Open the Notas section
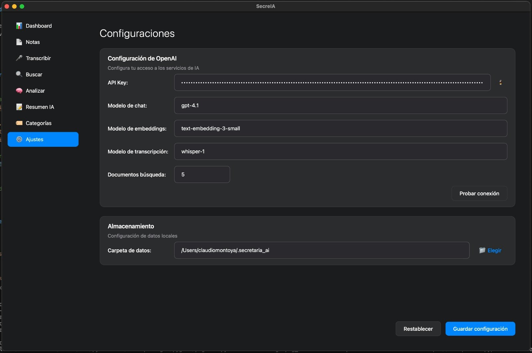Viewport: 532px width, 353px height. pyautogui.click(x=33, y=42)
